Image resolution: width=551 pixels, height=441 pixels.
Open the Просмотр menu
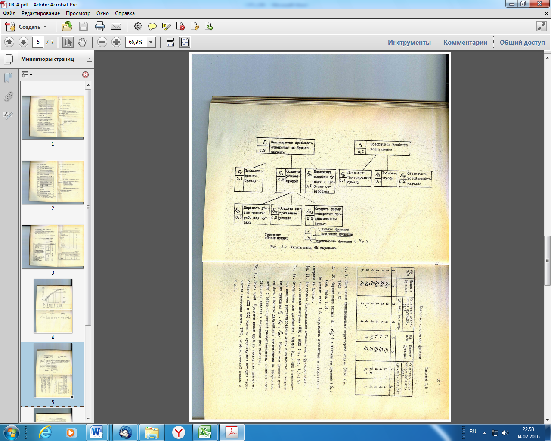coord(78,13)
